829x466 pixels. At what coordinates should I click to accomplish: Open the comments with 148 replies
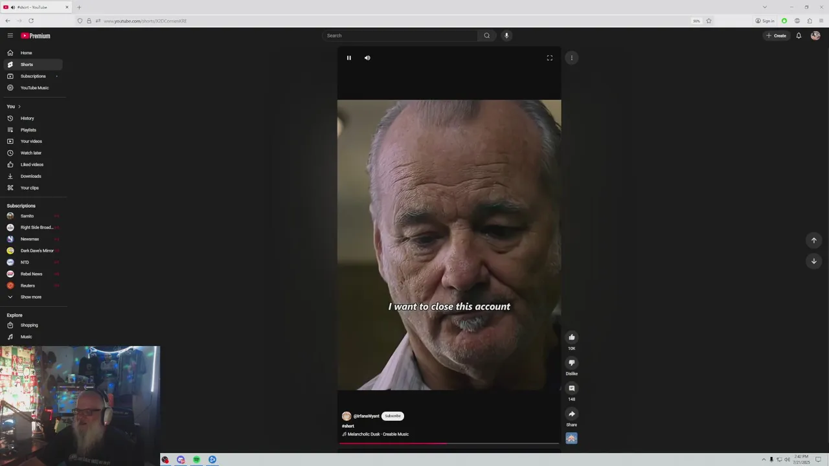[571, 388]
